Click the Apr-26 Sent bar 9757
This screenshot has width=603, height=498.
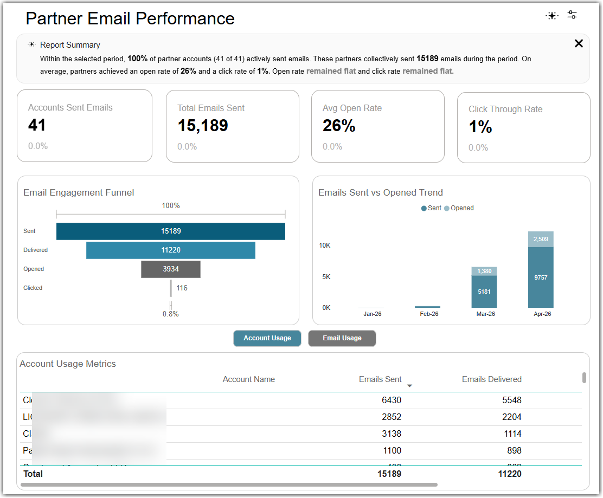tap(541, 277)
